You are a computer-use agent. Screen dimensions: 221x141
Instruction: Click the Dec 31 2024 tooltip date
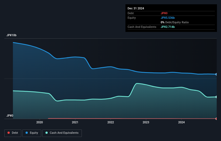tap(136, 8)
